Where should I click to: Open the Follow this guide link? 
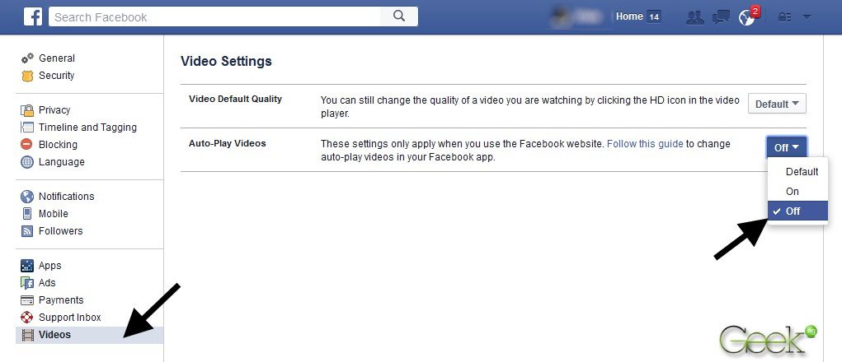click(x=645, y=143)
